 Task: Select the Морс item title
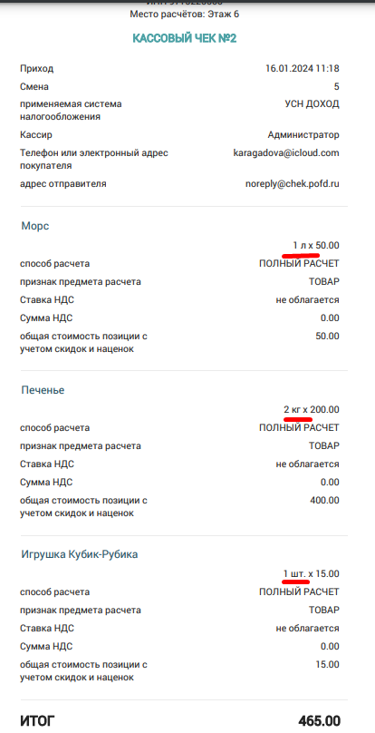coord(35,226)
